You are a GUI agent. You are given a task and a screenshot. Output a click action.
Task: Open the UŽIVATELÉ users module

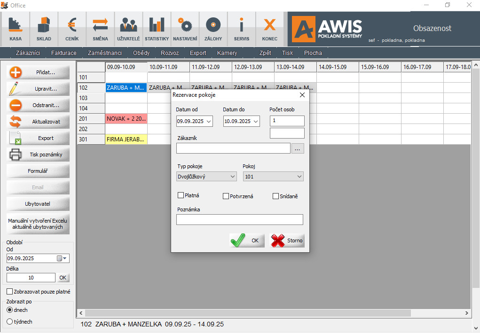click(128, 29)
